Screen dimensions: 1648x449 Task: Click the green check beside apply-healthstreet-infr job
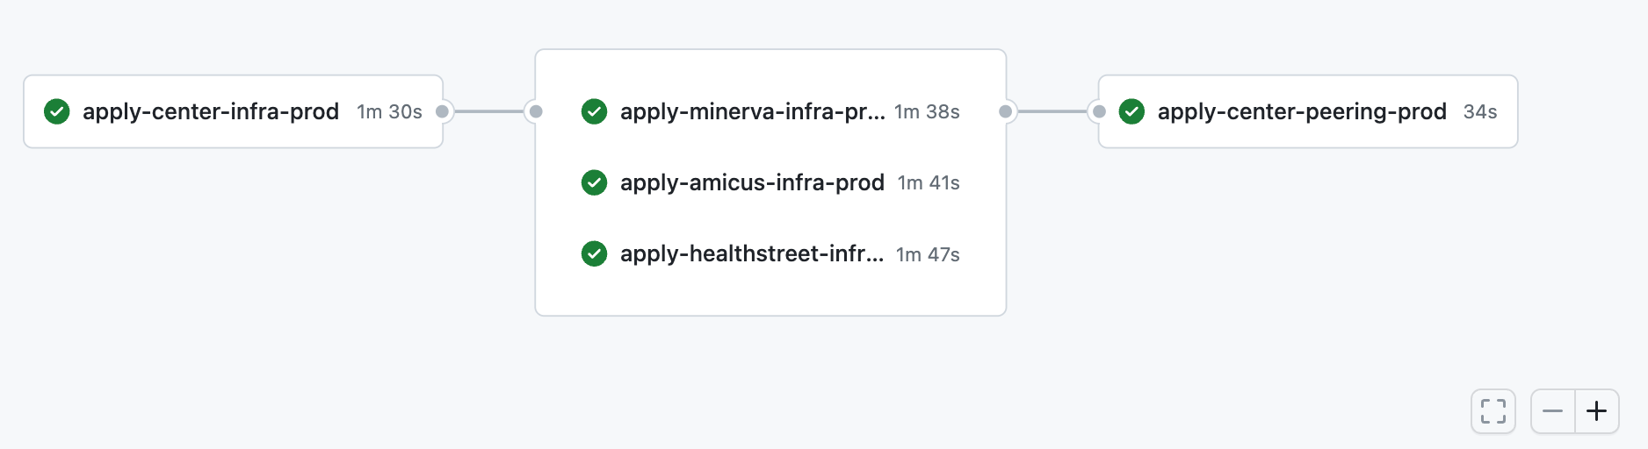pos(595,253)
